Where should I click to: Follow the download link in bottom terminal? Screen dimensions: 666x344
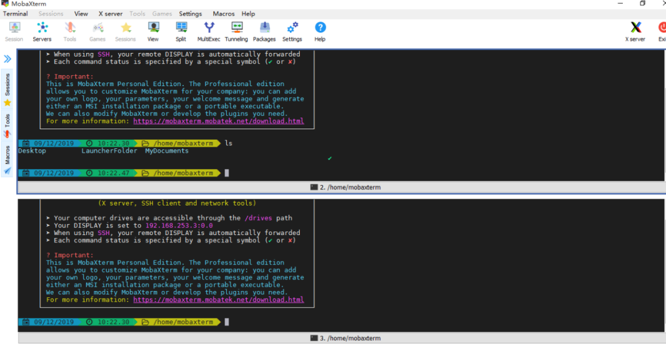[x=219, y=300]
